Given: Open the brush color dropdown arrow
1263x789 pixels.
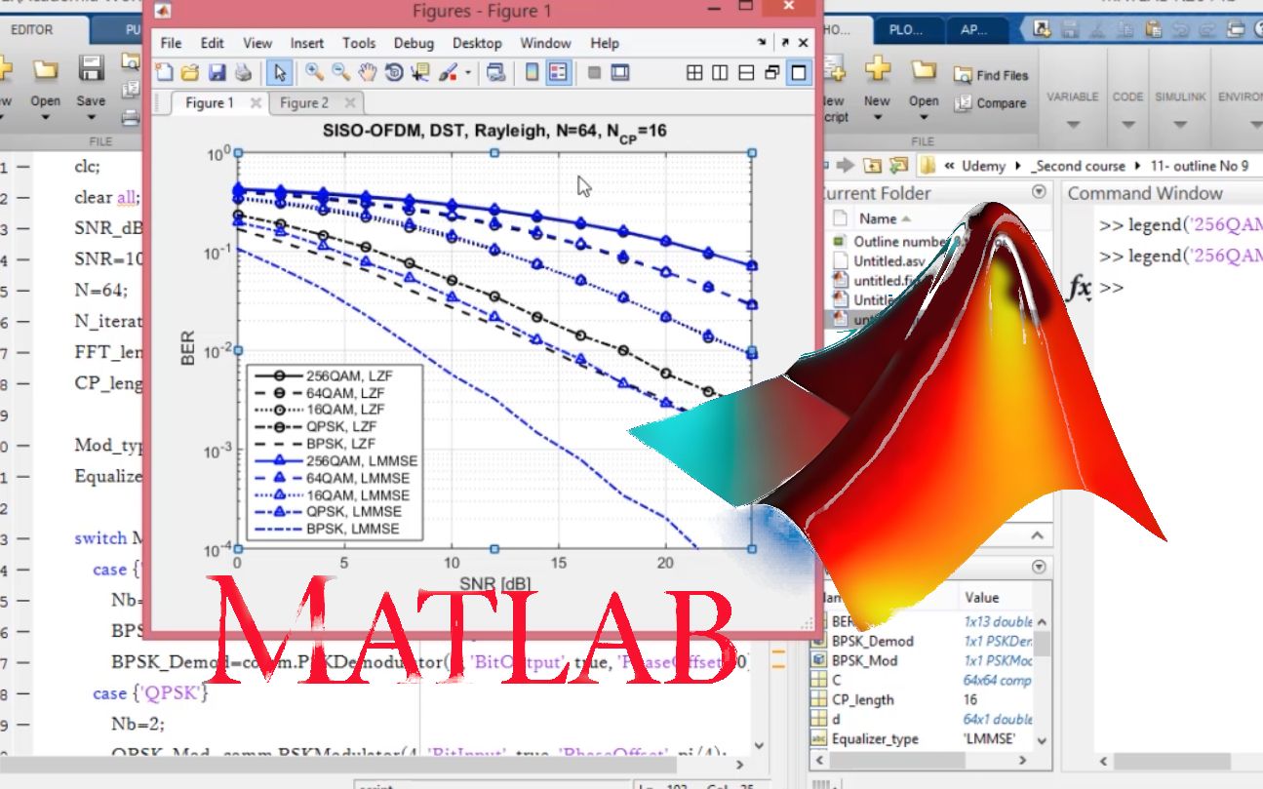Looking at the screenshot, I should tap(467, 73).
